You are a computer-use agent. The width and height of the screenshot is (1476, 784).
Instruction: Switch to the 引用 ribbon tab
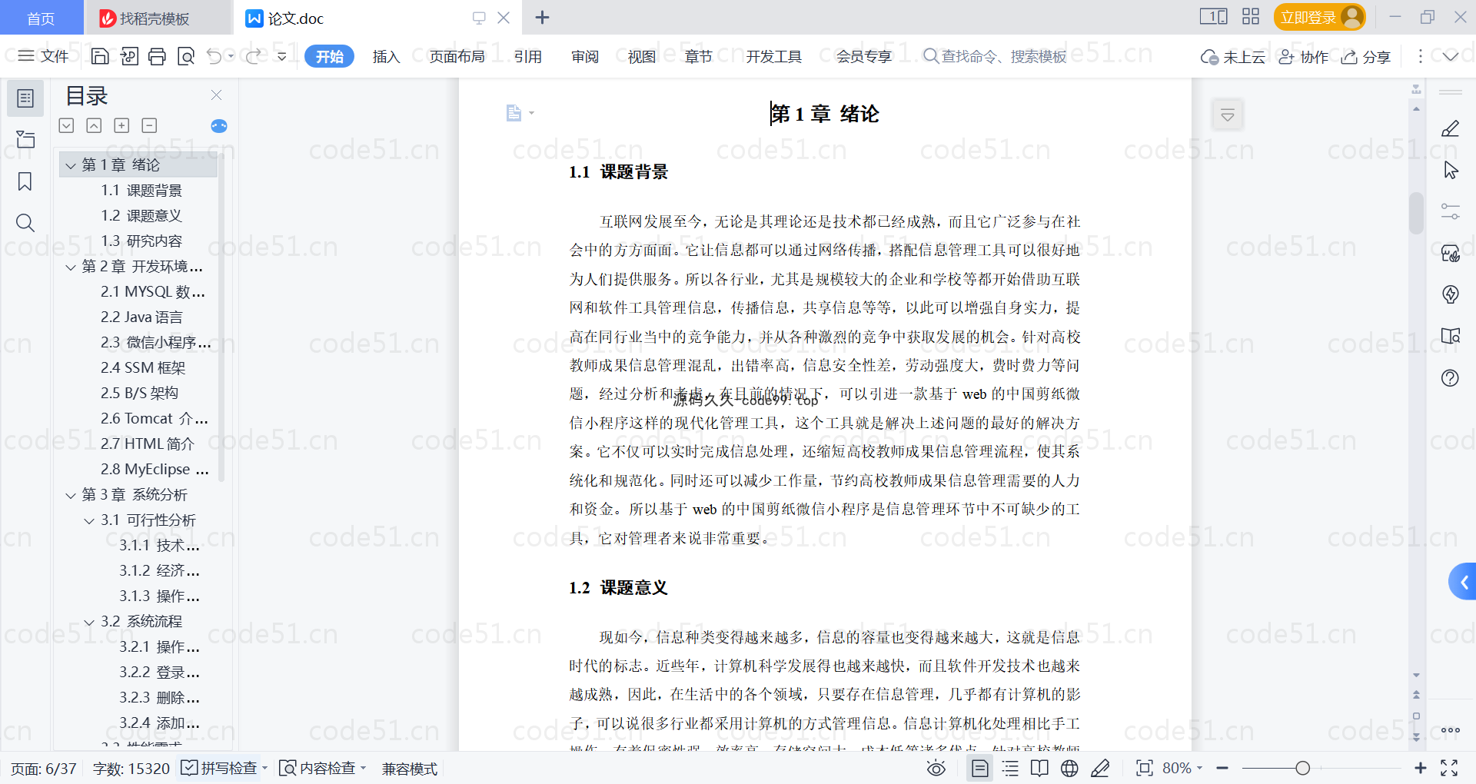528,56
